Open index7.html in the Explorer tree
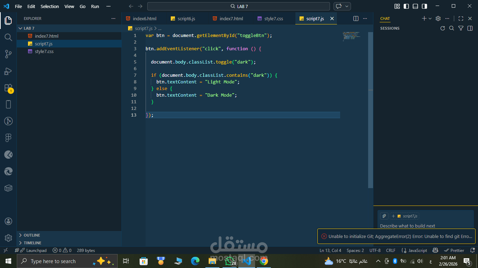 [x=69, y=36]
